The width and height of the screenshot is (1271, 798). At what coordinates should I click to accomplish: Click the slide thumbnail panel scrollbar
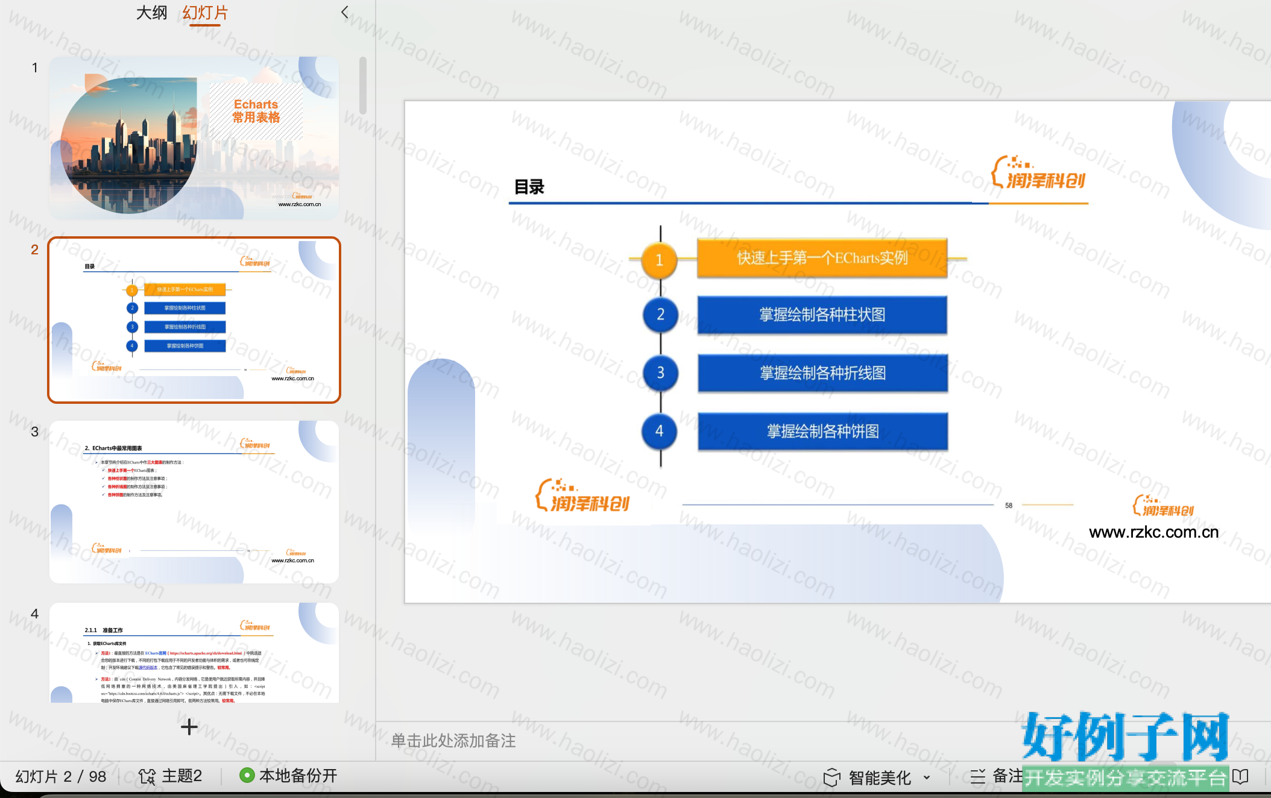pyautogui.click(x=363, y=86)
